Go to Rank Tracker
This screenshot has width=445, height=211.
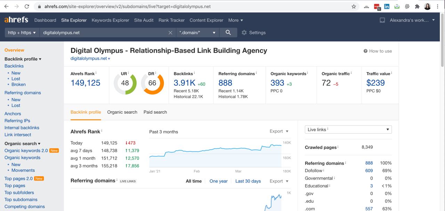(x=172, y=20)
